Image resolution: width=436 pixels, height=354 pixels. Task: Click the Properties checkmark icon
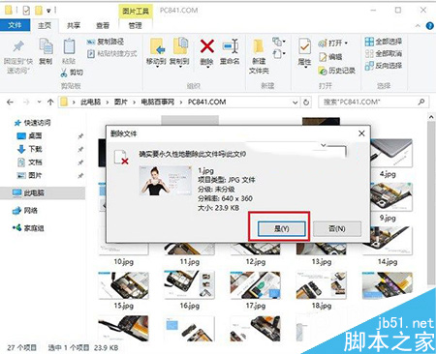[304, 47]
